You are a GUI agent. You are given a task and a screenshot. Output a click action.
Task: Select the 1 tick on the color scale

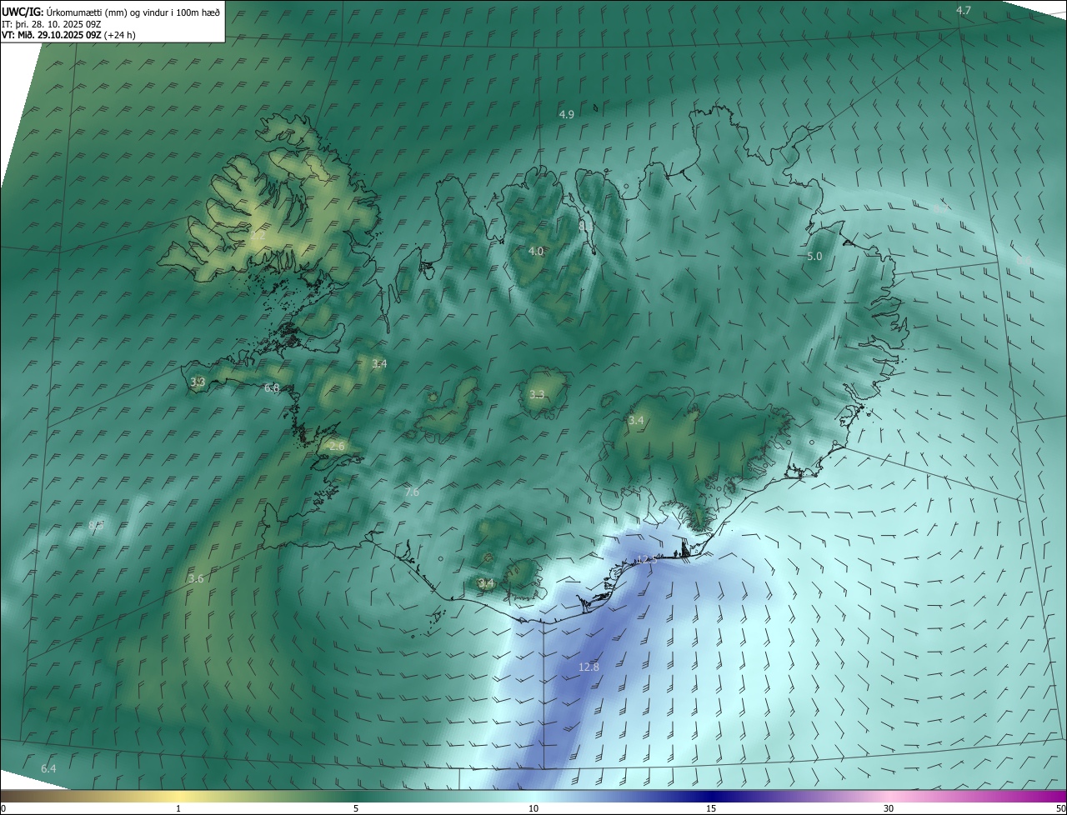click(x=178, y=808)
